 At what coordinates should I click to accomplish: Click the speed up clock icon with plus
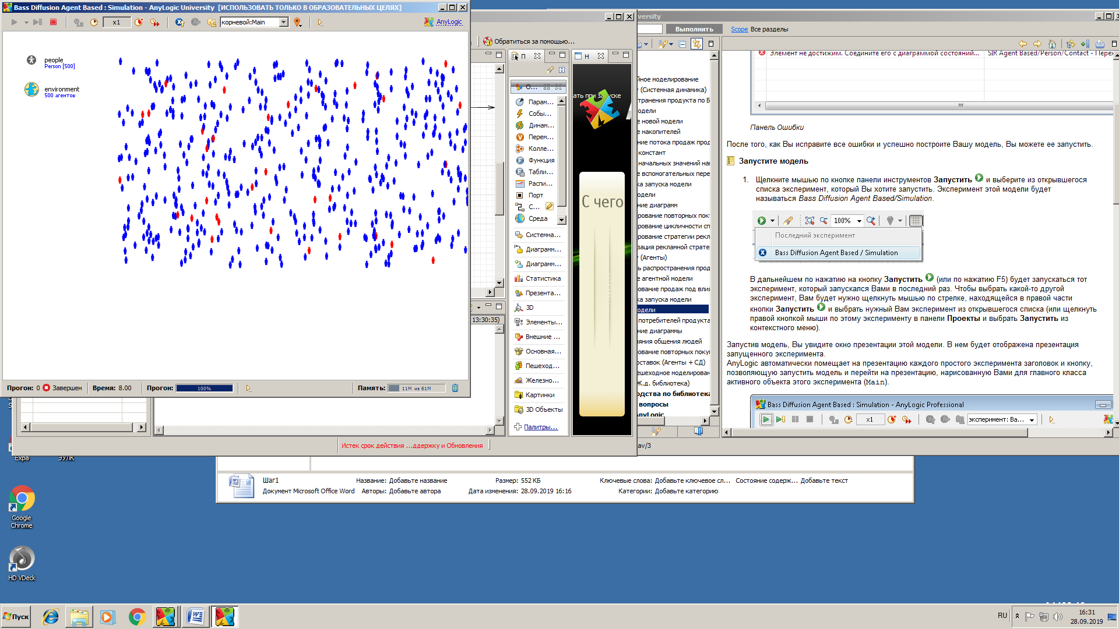139,22
